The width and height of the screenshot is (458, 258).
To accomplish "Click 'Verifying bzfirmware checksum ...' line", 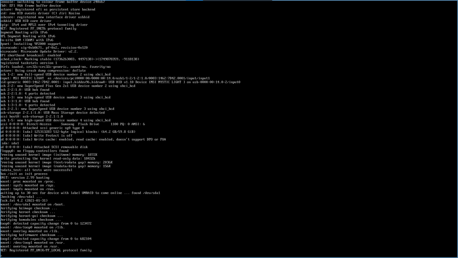I will point(32,235).
